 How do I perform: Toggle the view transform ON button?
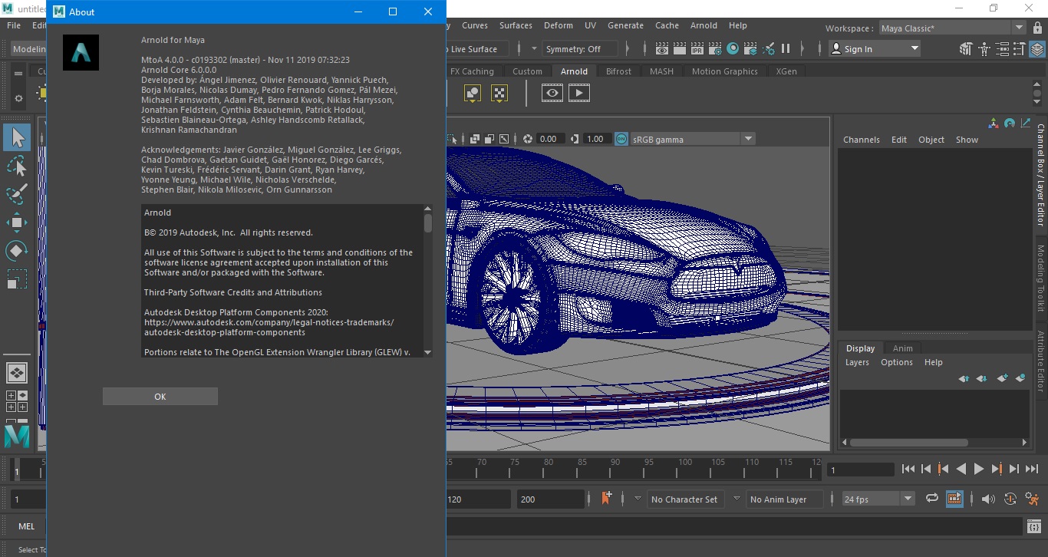[621, 139]
